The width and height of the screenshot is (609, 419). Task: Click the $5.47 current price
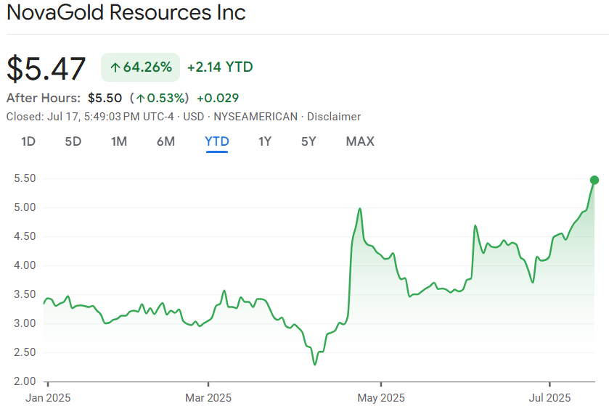46,69
